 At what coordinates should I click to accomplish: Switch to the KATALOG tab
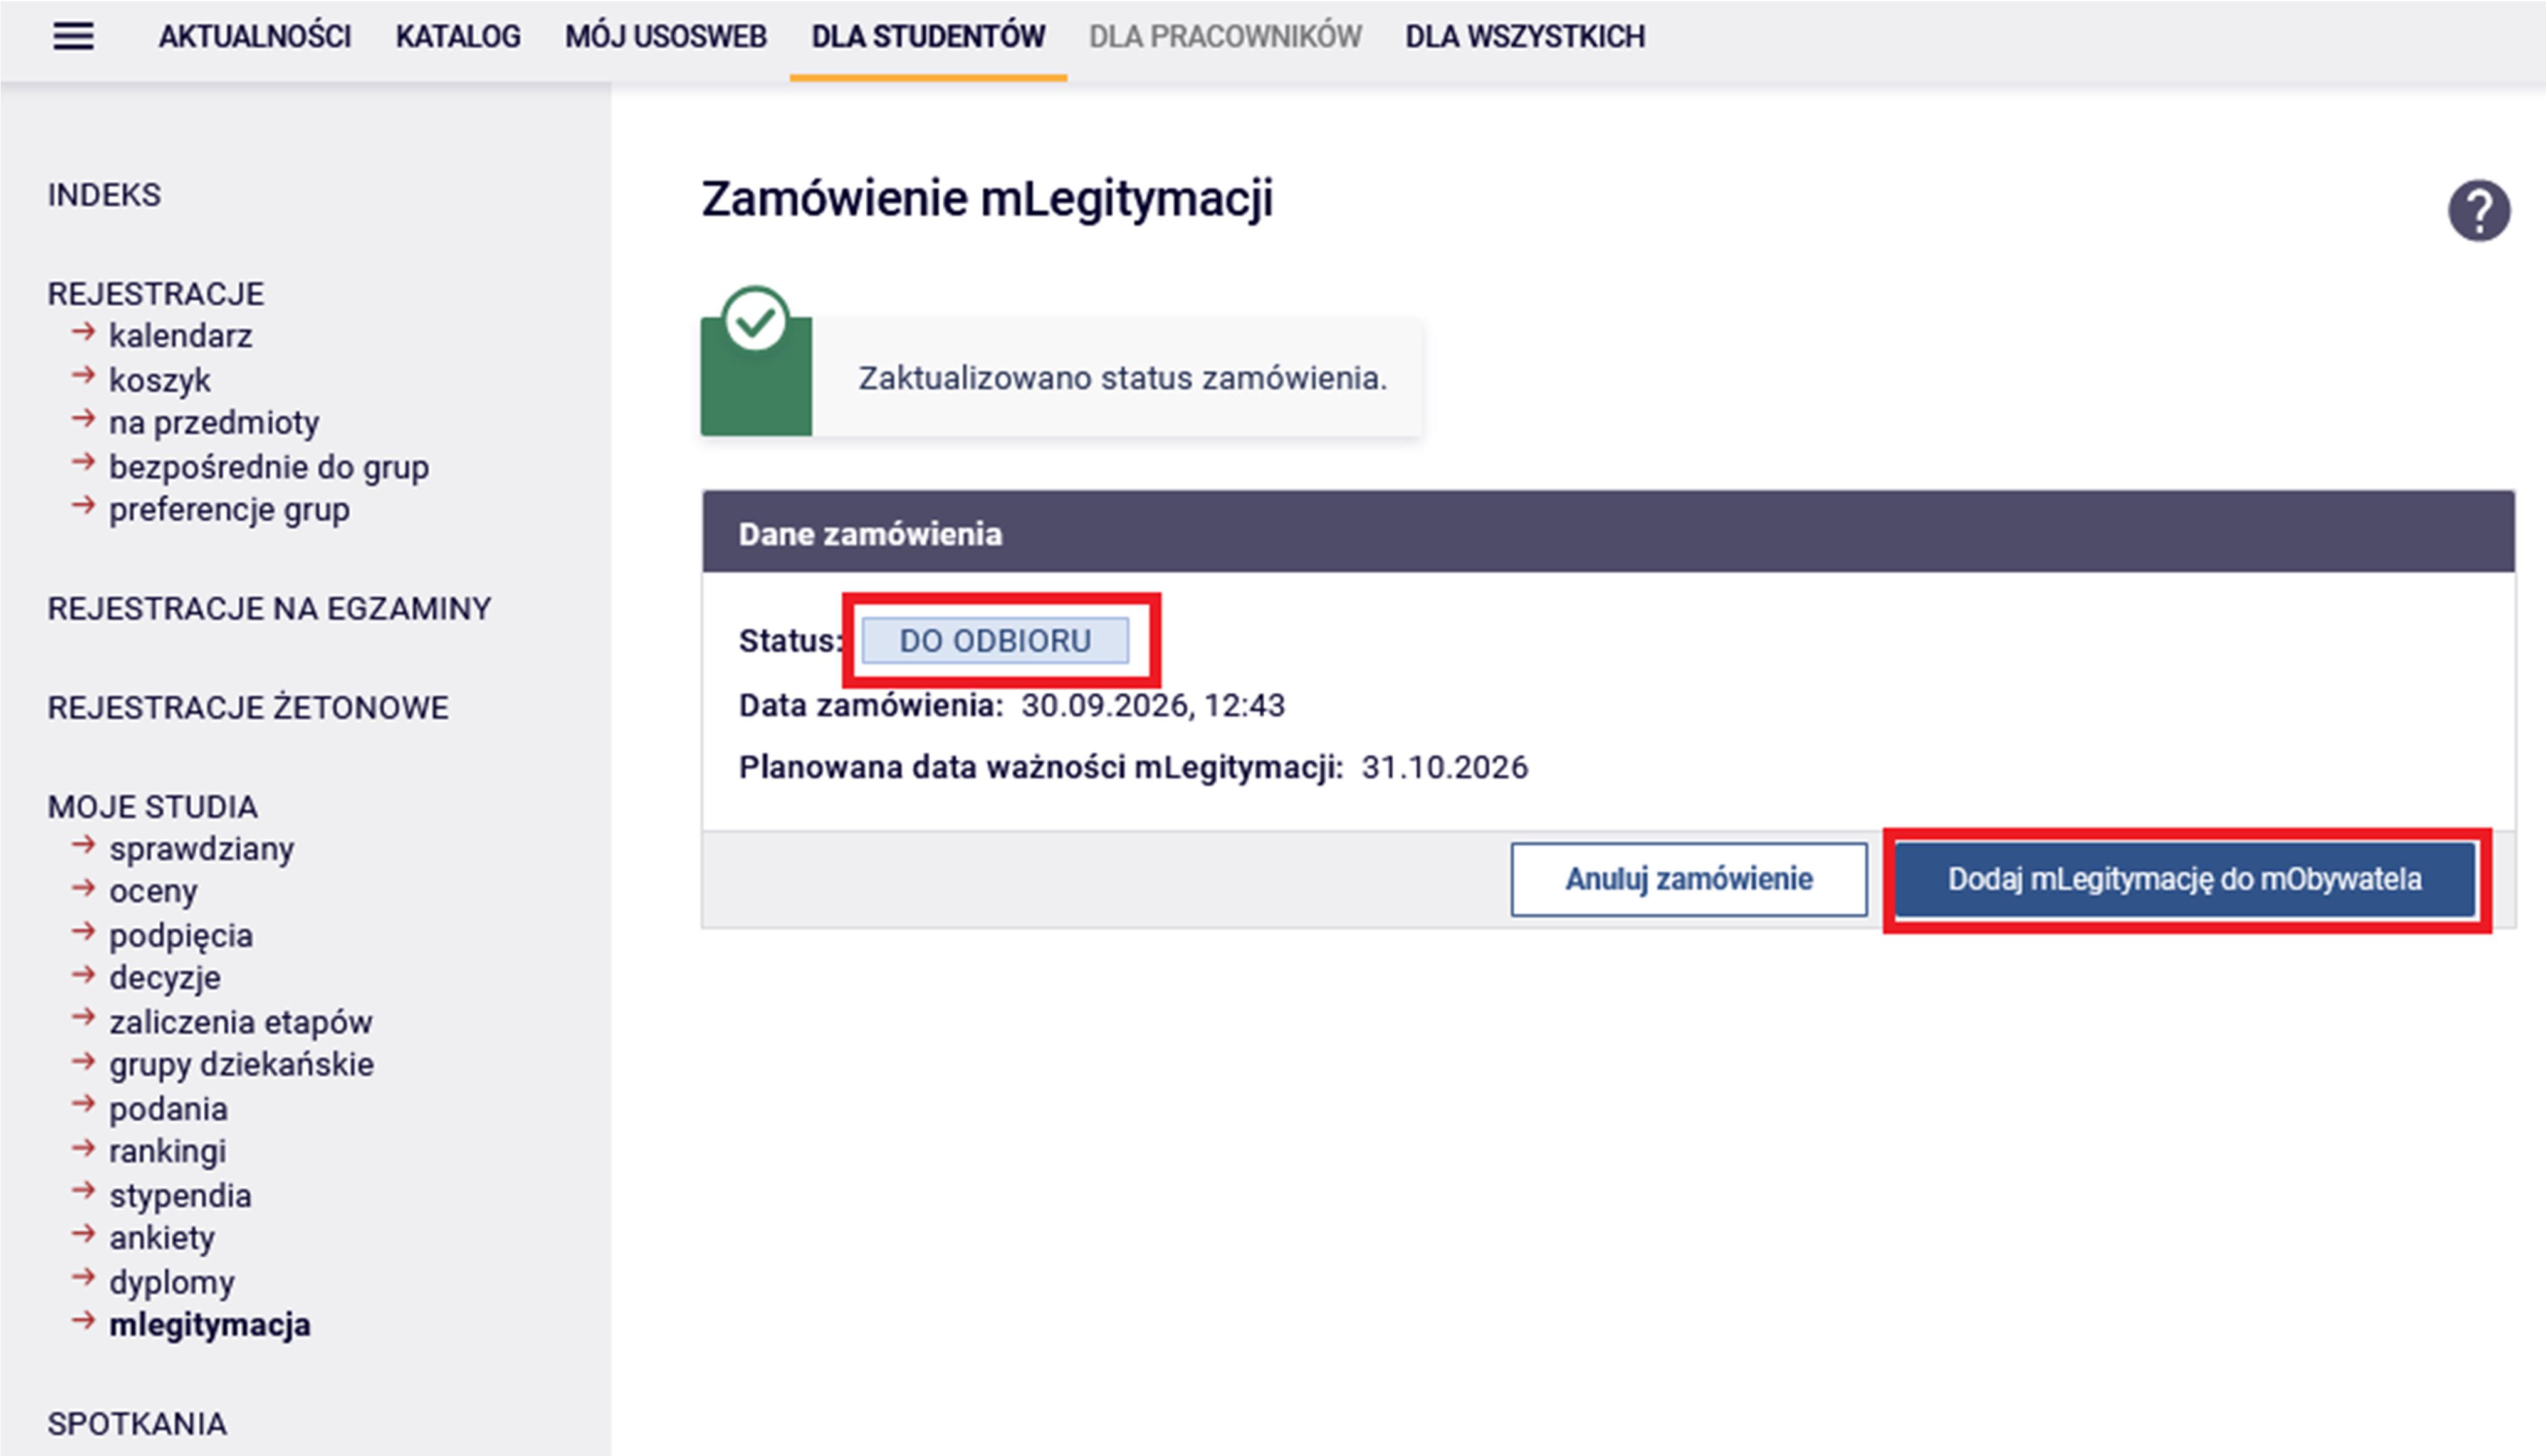tap(458, 37)
